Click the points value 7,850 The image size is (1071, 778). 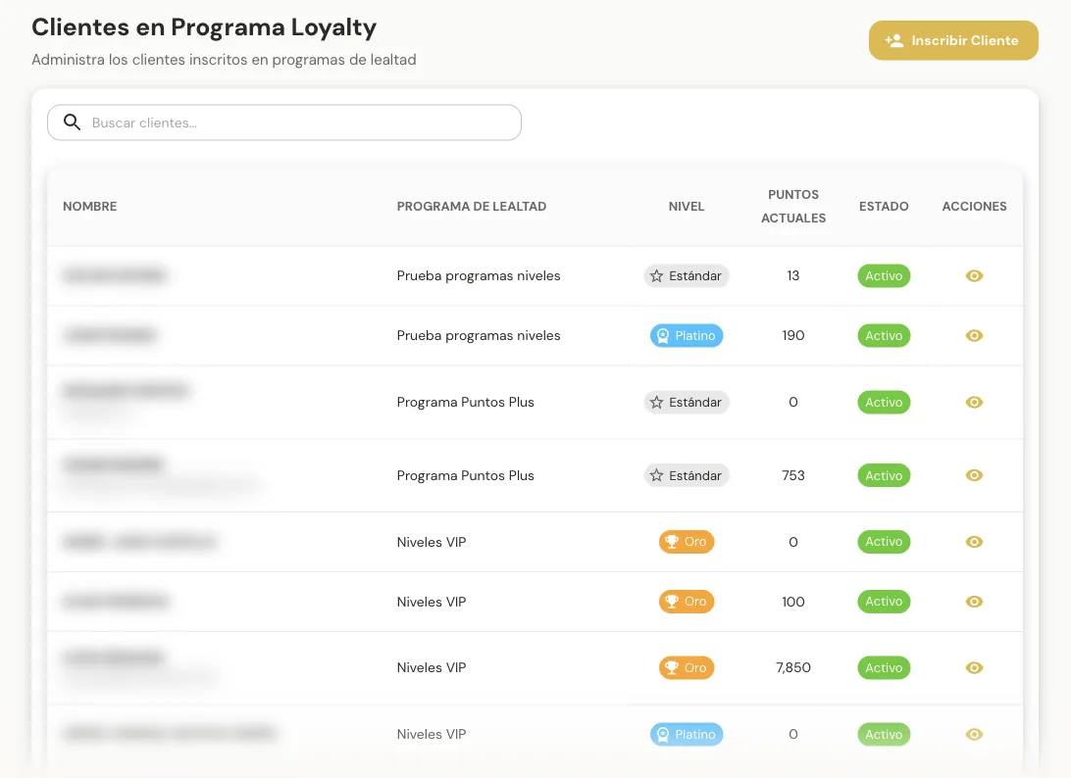(793, 667)
